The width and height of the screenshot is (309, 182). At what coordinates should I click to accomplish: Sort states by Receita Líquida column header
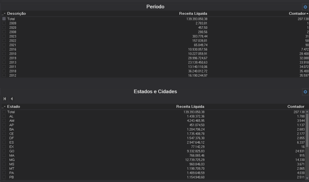pyautogui.click(x=190, y=107)
